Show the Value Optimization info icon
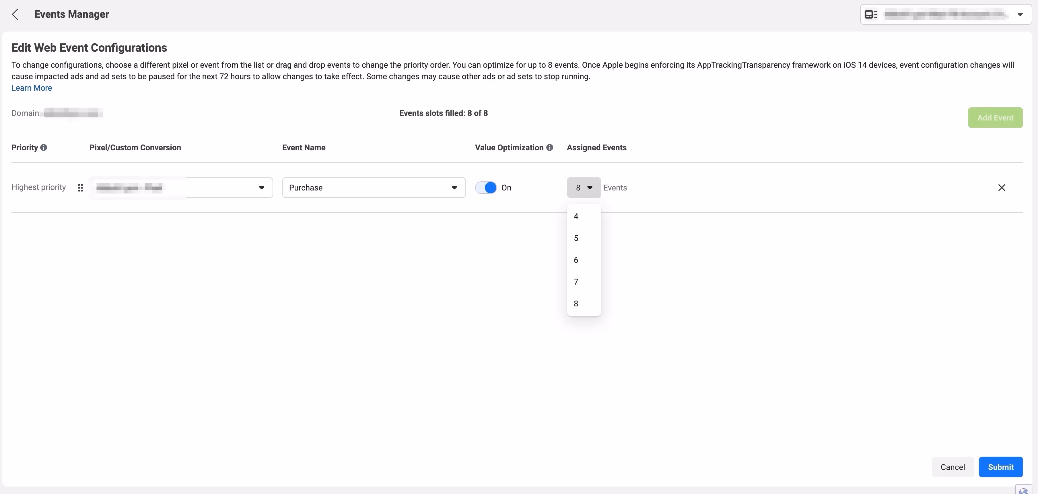Viewport: 1038px width, 494px height. tap(549, 147)
